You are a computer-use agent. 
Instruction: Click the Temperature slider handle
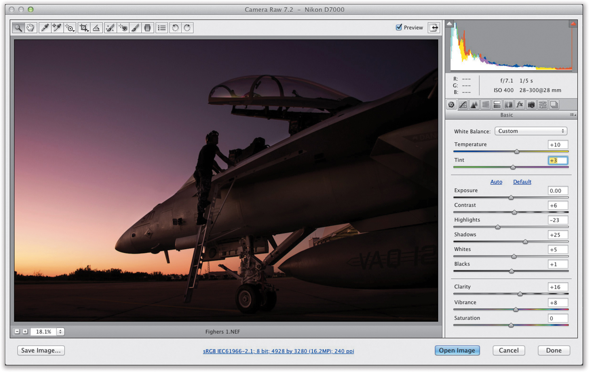[517, 151]
